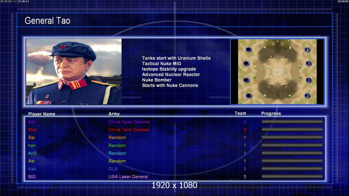
Task: Select 'Advanced Nuclear Reactor' line
Action: coord(171,74)
